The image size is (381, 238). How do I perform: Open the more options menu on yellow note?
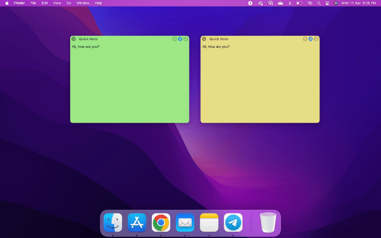(x=316, y=39)
